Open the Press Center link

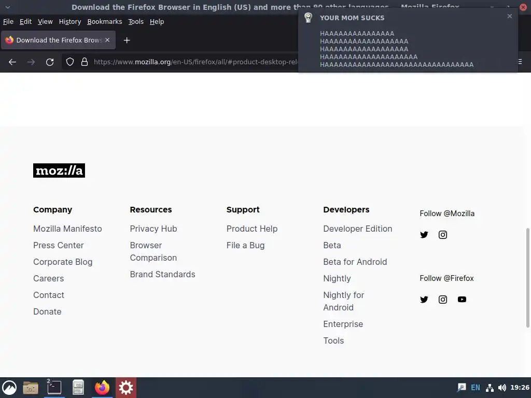[58, 245]
